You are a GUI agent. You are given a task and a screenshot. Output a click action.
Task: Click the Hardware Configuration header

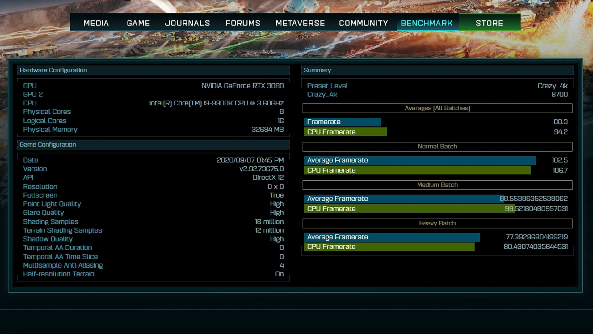tap(153, 70)
